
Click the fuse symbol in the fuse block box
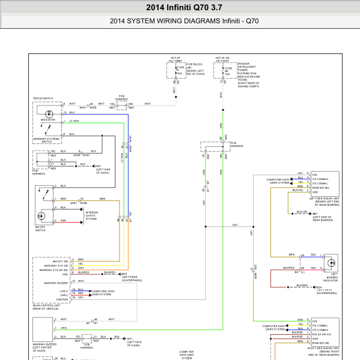176,70
